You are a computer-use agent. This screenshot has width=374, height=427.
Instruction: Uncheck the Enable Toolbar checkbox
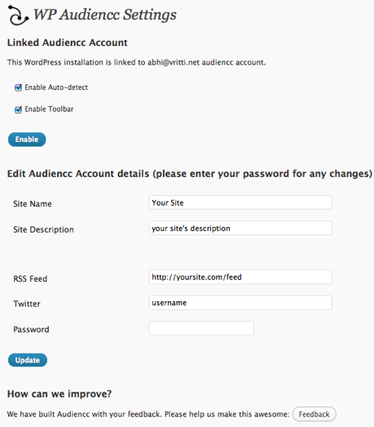(18, 109)
